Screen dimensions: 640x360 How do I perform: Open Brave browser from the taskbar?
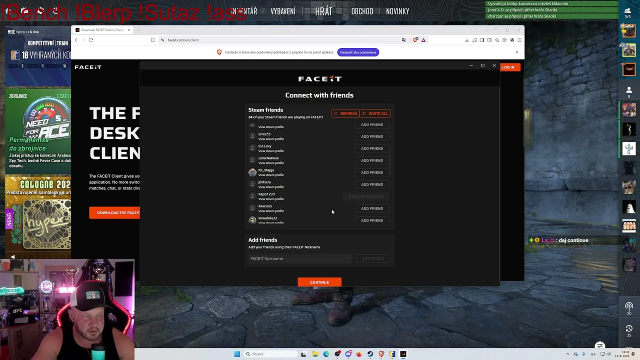pos(381,354)
